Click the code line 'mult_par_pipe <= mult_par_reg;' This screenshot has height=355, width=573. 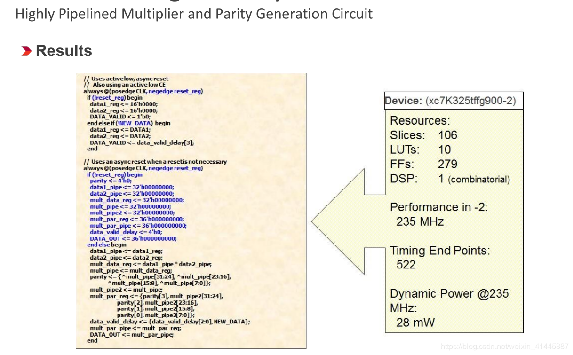click(135, 328)
